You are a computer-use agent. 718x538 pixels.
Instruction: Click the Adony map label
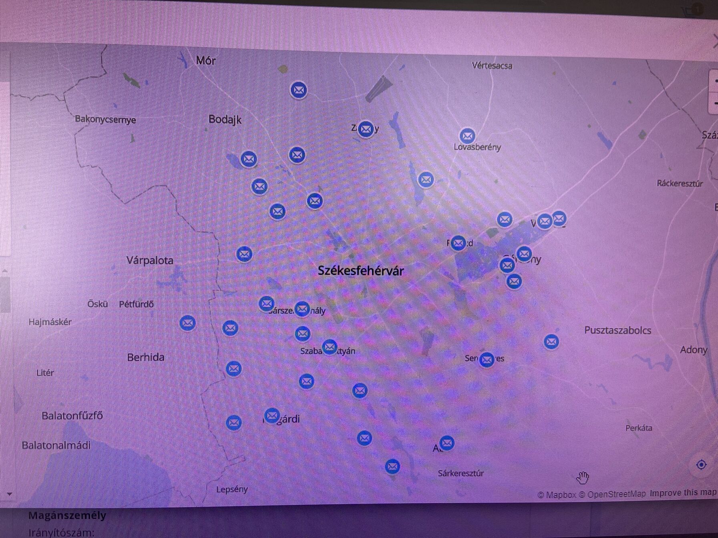(694, 350)
